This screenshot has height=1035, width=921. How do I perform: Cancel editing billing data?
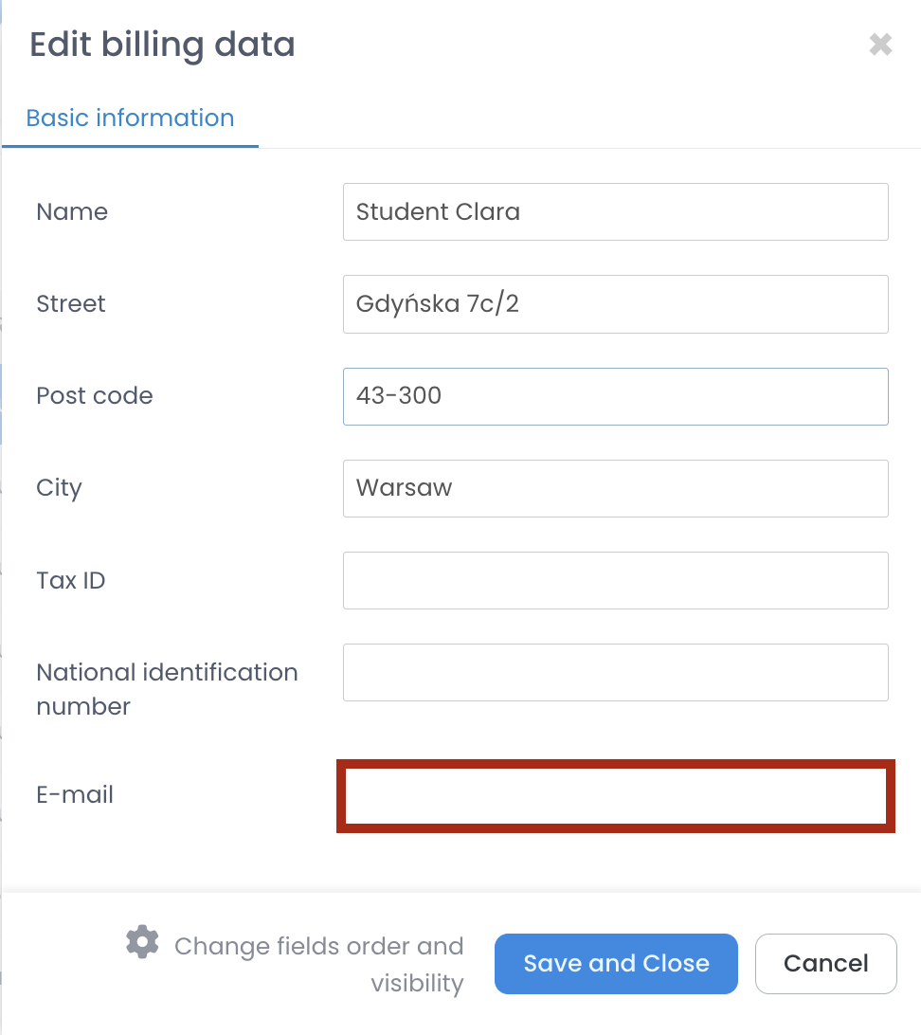click(x=825, y=964)
